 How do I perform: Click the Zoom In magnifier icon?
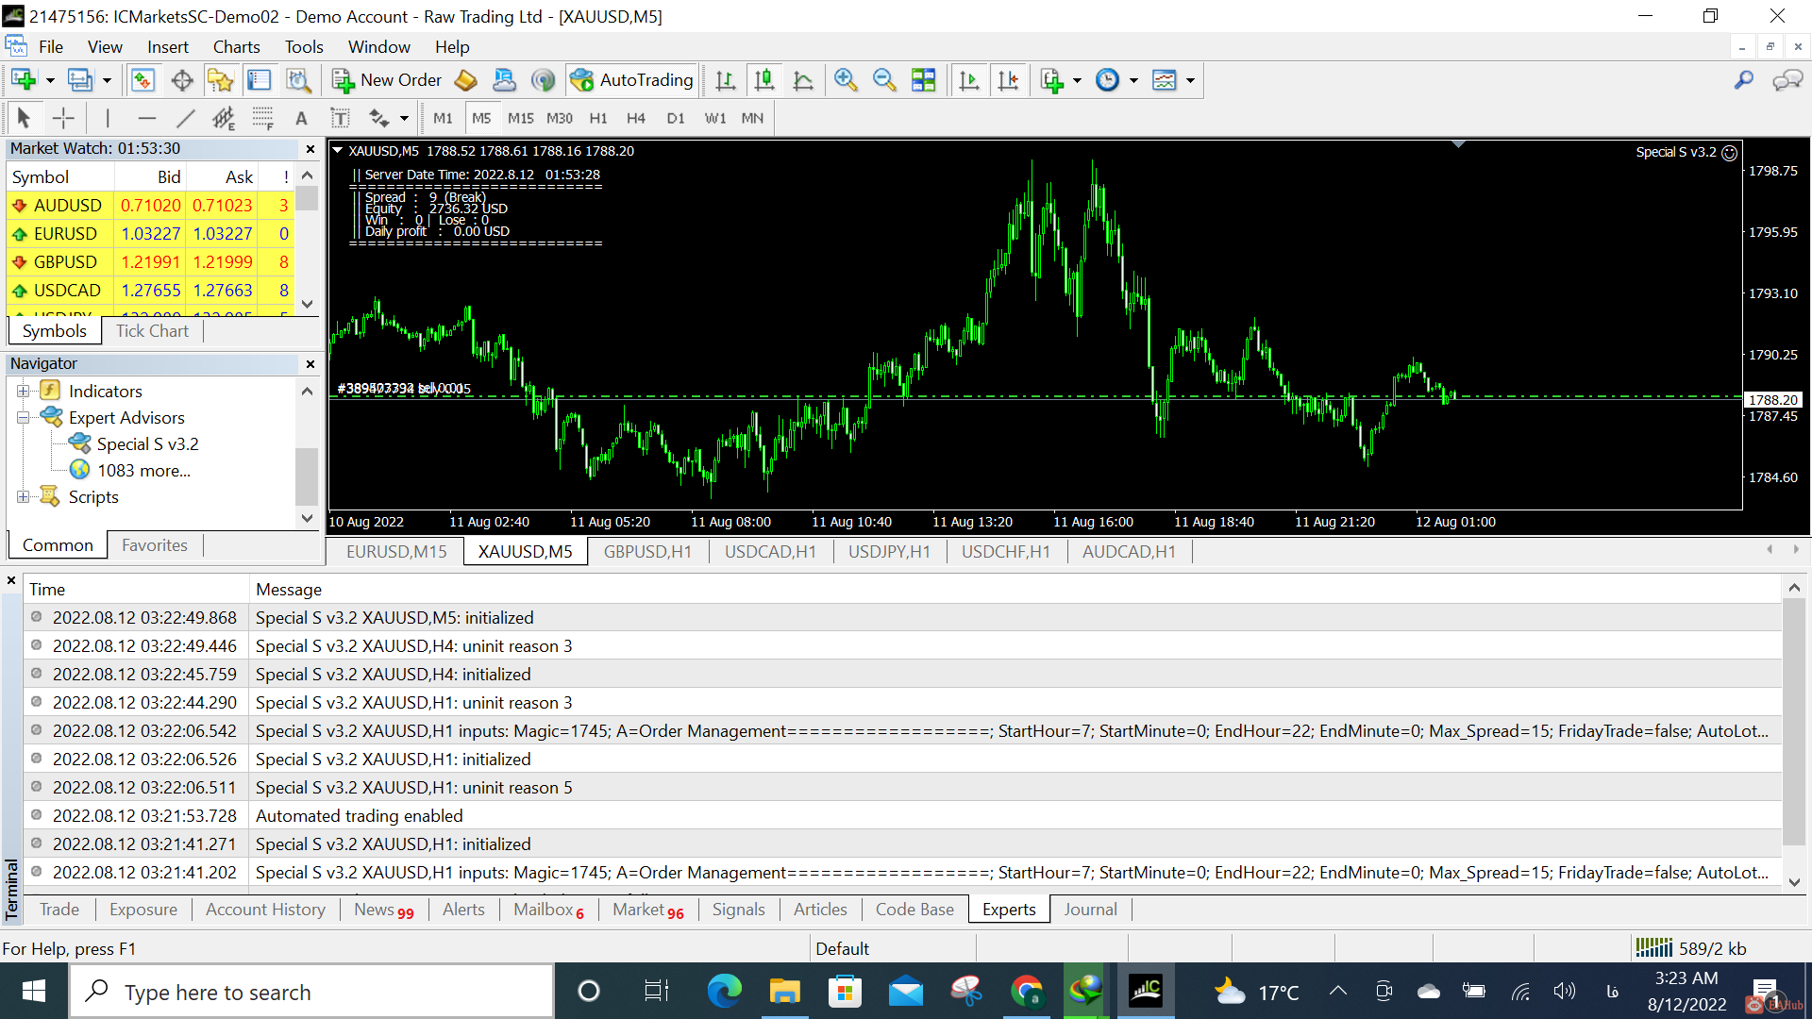coord(845,80)
